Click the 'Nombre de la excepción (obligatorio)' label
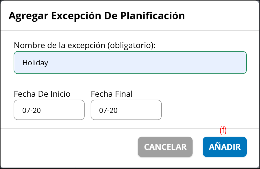Screen dimensions: 260x169 (x=84, y=45)
